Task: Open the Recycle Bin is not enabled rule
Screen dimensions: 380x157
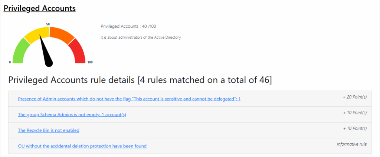Action: point(49,130)
